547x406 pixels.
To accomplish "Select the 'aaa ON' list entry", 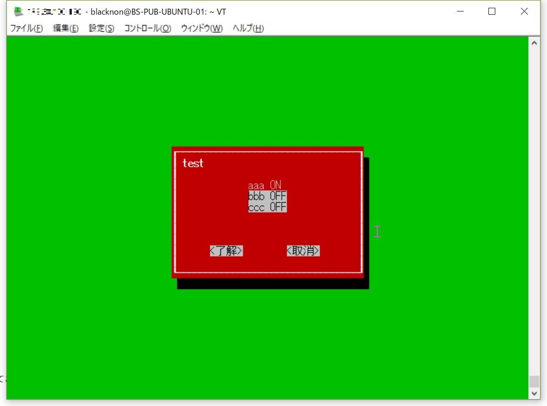I will (265, 185).
